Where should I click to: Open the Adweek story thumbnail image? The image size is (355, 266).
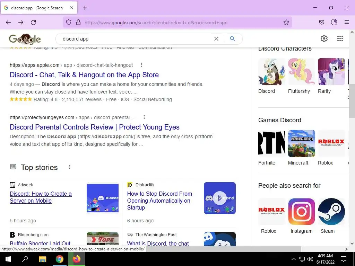click(103, 198)
